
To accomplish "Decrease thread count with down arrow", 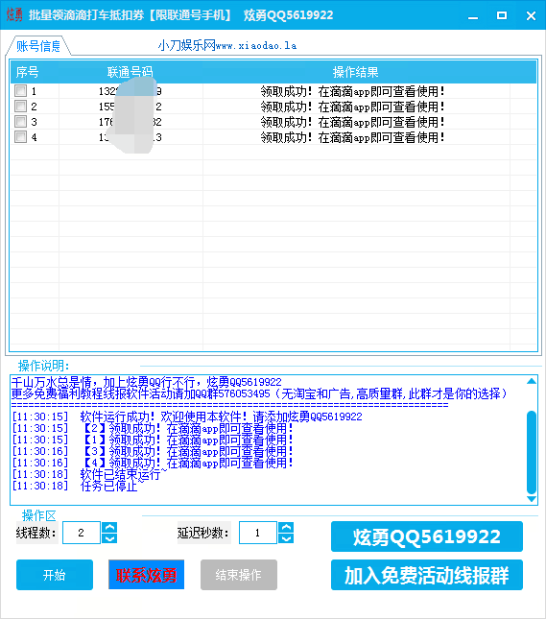I will [109, 538].
